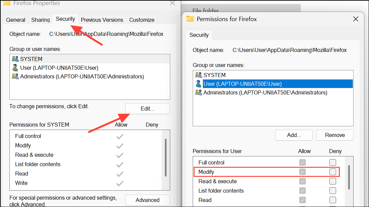Select the Security tab in Firefox Properties
This screenshot has height=207, width=369.
click(x=65, y=19)
